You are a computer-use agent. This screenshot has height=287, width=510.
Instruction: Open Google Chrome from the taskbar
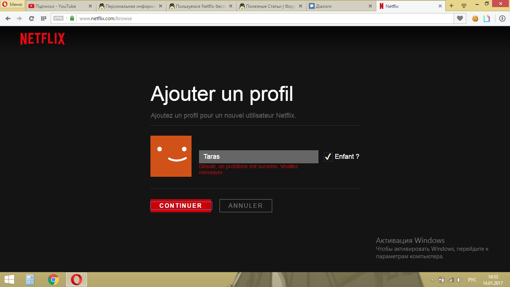tap(53, 280)
